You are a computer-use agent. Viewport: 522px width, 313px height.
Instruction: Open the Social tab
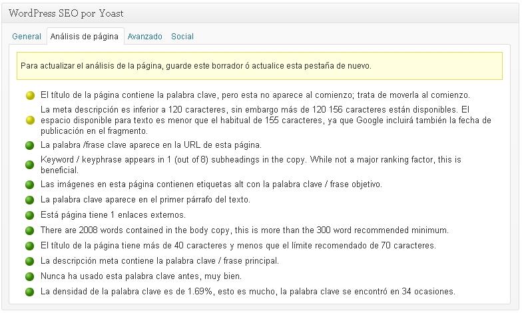click(182, 36)
